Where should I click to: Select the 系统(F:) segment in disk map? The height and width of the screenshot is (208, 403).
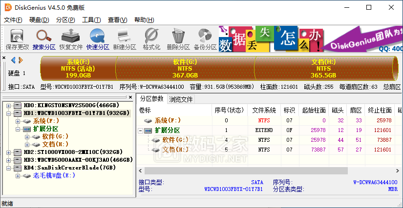(x=78, y=69)
